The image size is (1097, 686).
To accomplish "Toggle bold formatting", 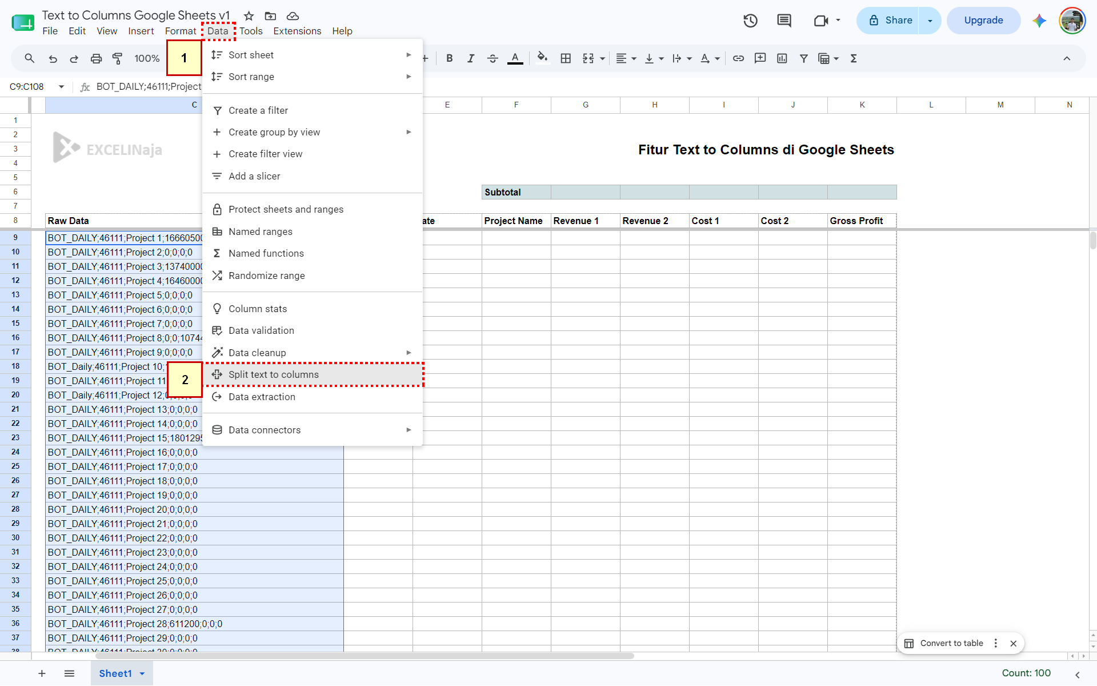I will coord(450,58).
